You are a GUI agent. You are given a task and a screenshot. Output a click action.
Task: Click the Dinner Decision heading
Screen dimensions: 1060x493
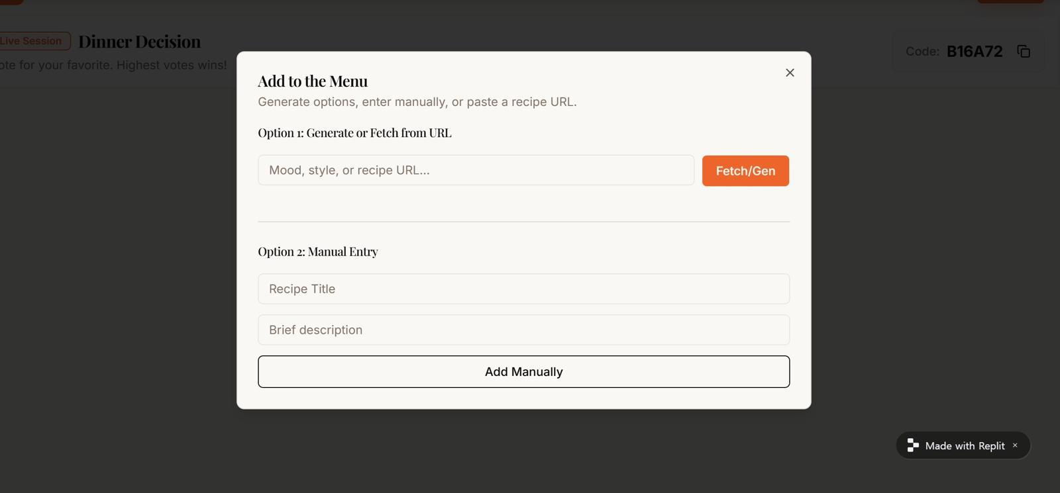click(139, 42)
